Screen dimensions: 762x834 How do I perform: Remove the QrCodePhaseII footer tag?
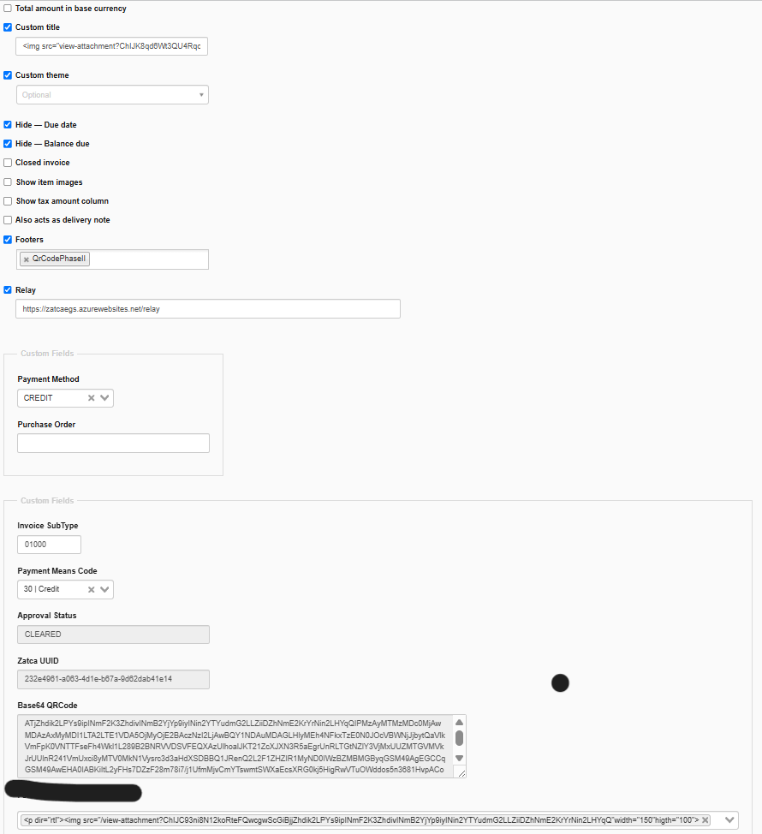point(26,259)
